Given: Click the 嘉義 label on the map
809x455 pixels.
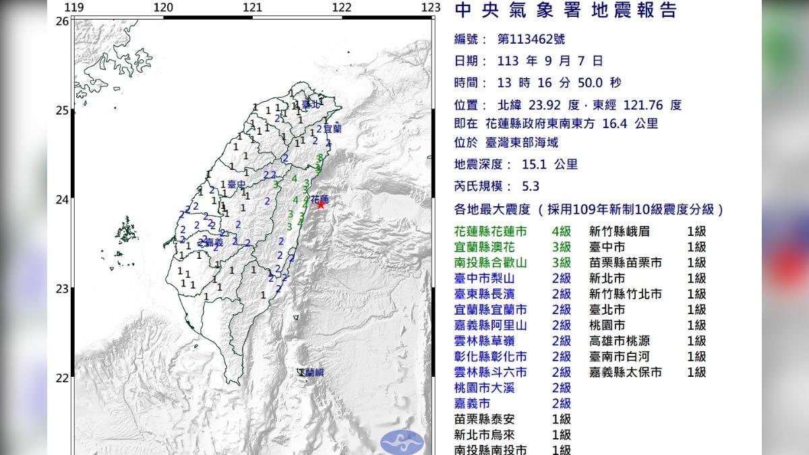Looking at the screenshot, I should coord(214,242).
